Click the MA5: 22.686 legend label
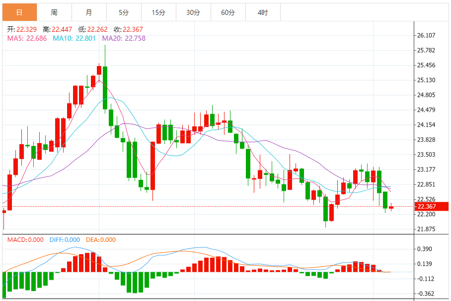The image size is (451, 301). [x=27, y=38]
